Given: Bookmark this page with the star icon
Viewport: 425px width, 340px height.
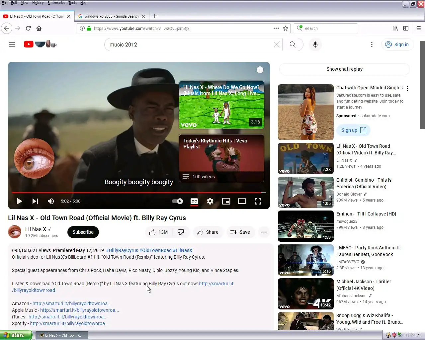Looking at the screenshot, I should point(285,28).
